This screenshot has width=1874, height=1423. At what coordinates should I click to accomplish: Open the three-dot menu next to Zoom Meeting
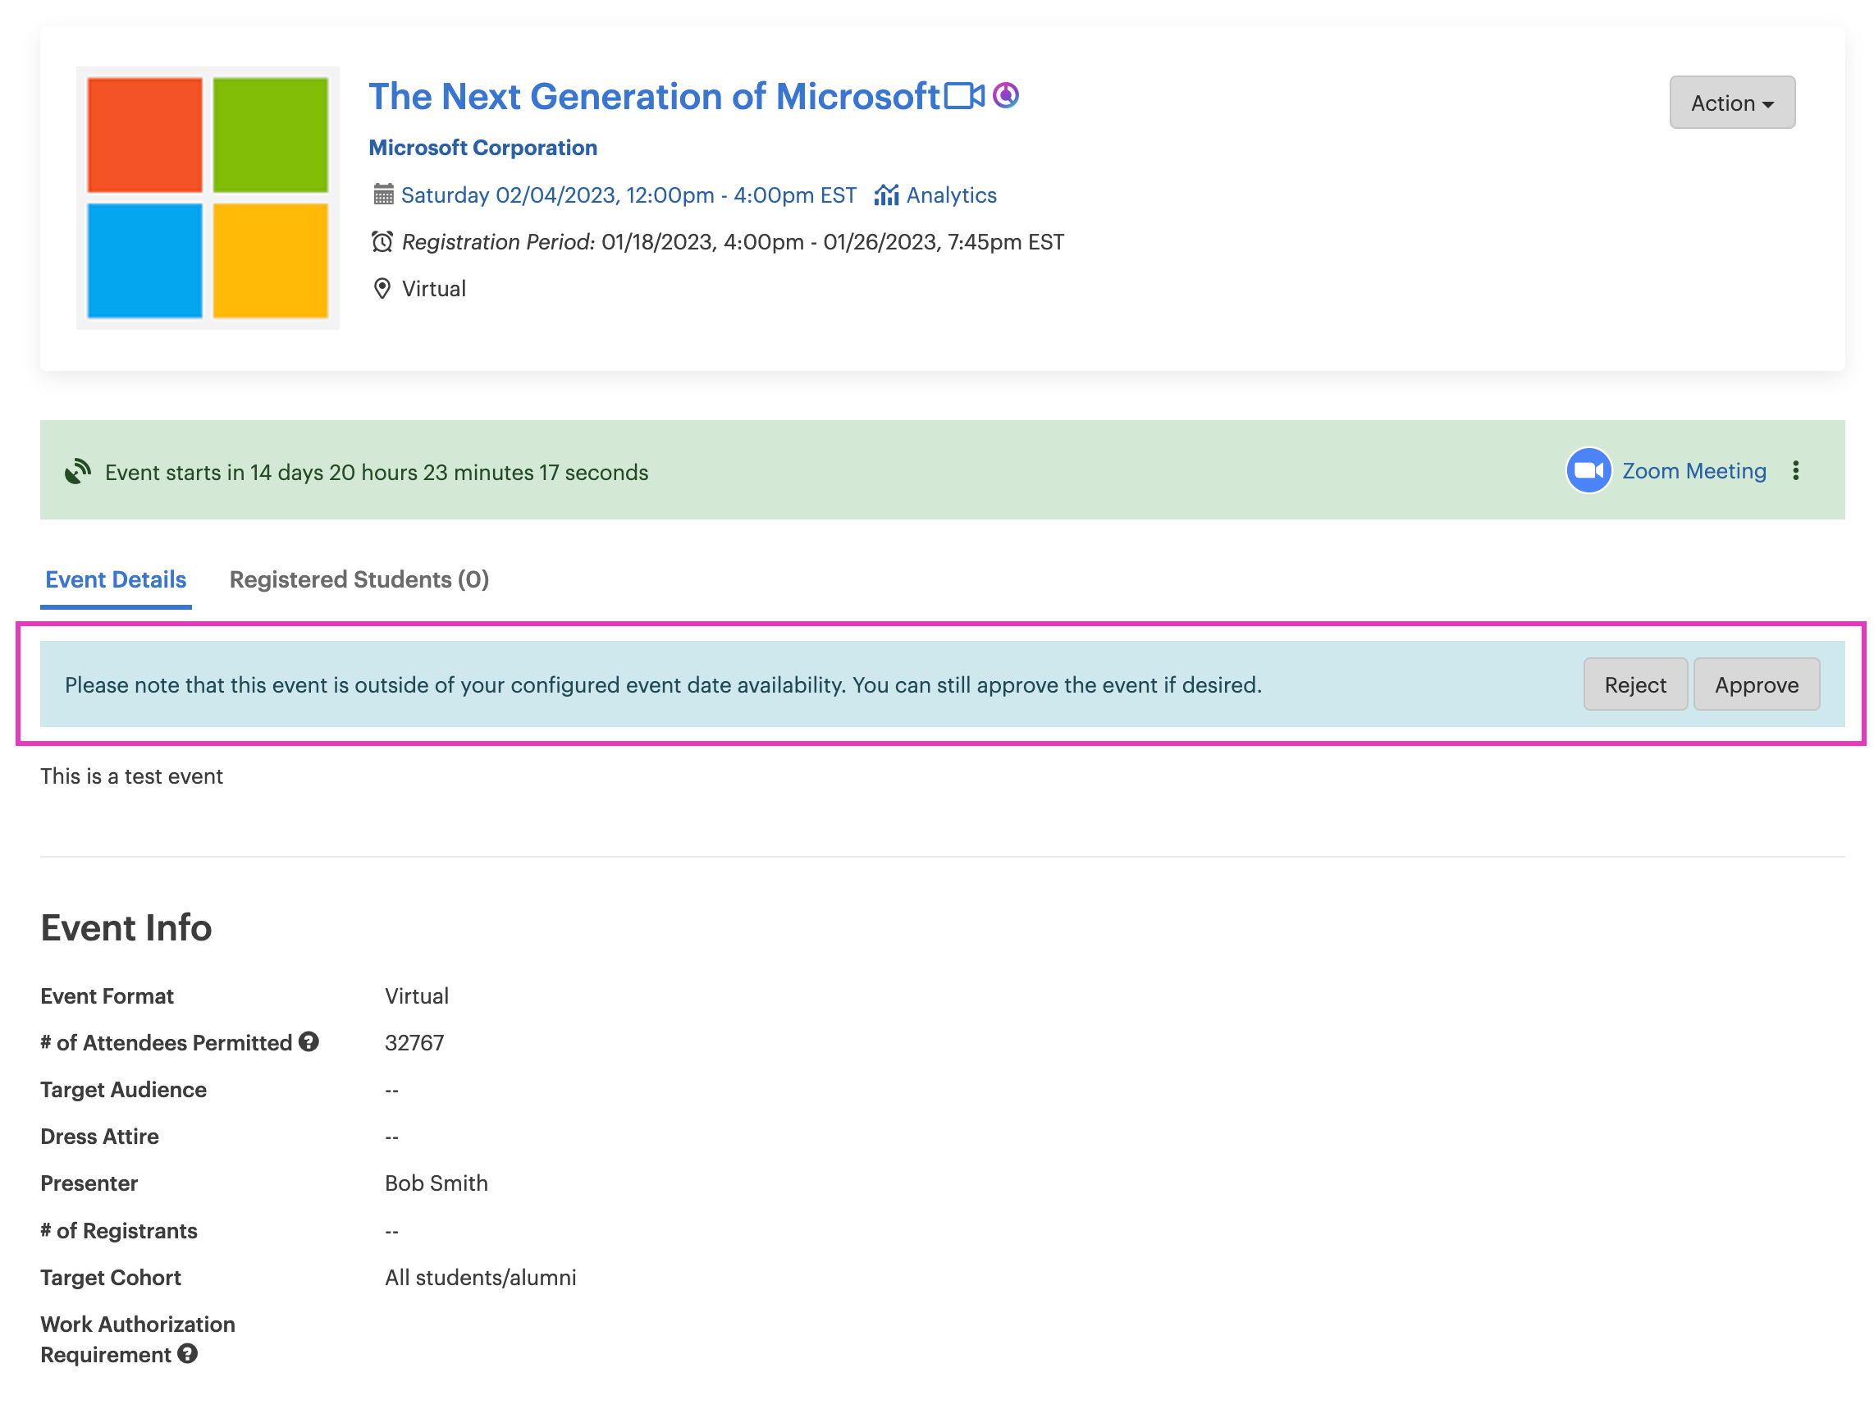coord(1795,470)
